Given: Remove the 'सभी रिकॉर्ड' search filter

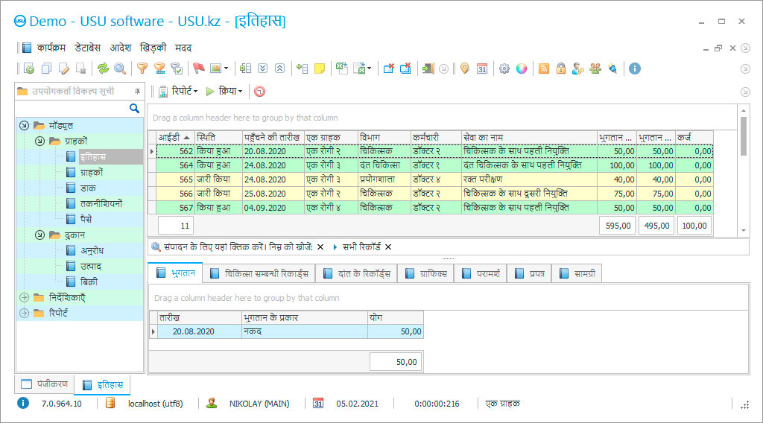Looking at the screenshot, I should pos(388,247).
